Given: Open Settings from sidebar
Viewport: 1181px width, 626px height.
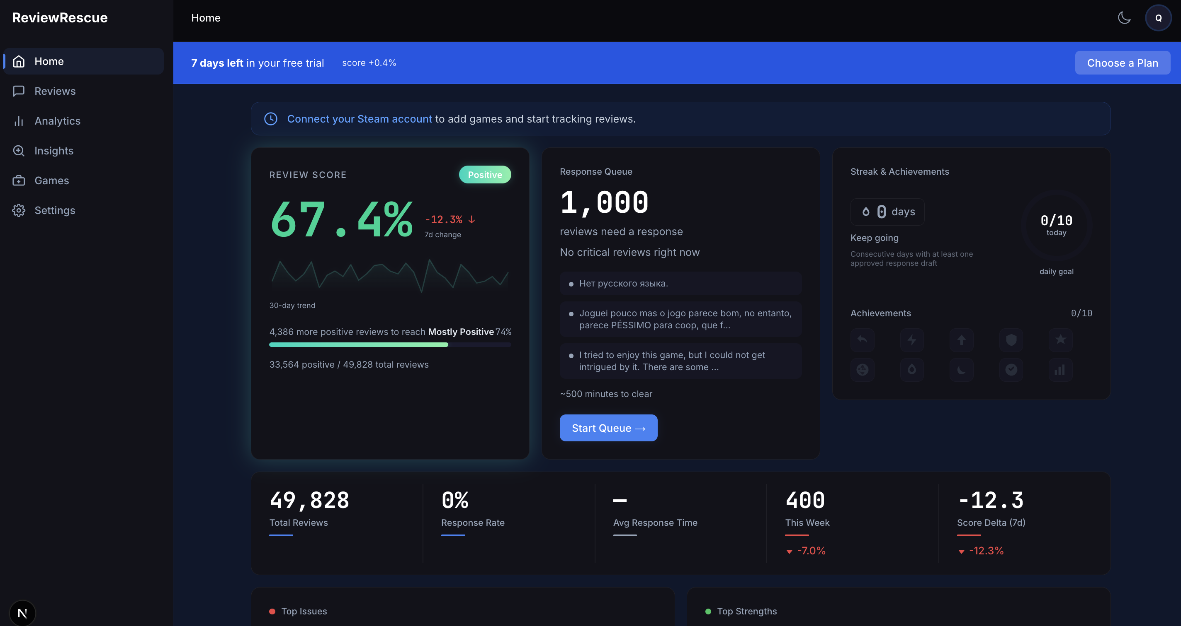Looking at the screenshot, I should tap(55, 210).
